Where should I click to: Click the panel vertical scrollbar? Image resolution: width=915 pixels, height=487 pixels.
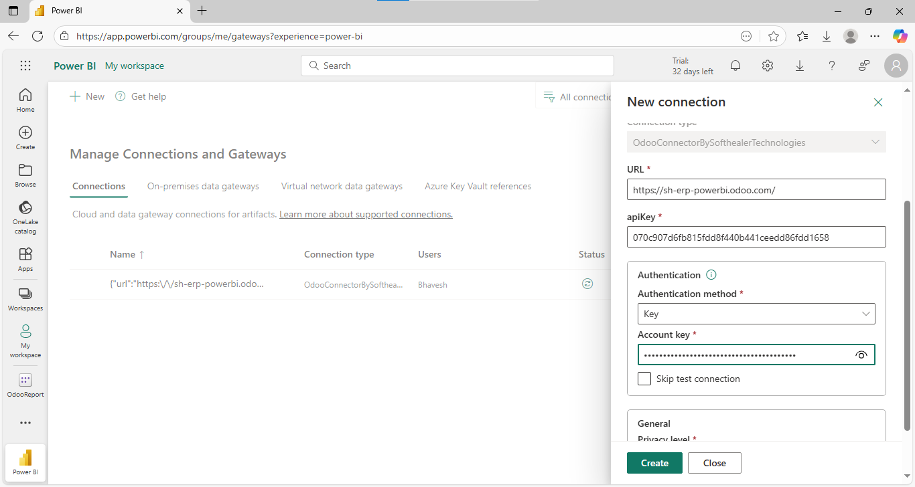point(908,314)
